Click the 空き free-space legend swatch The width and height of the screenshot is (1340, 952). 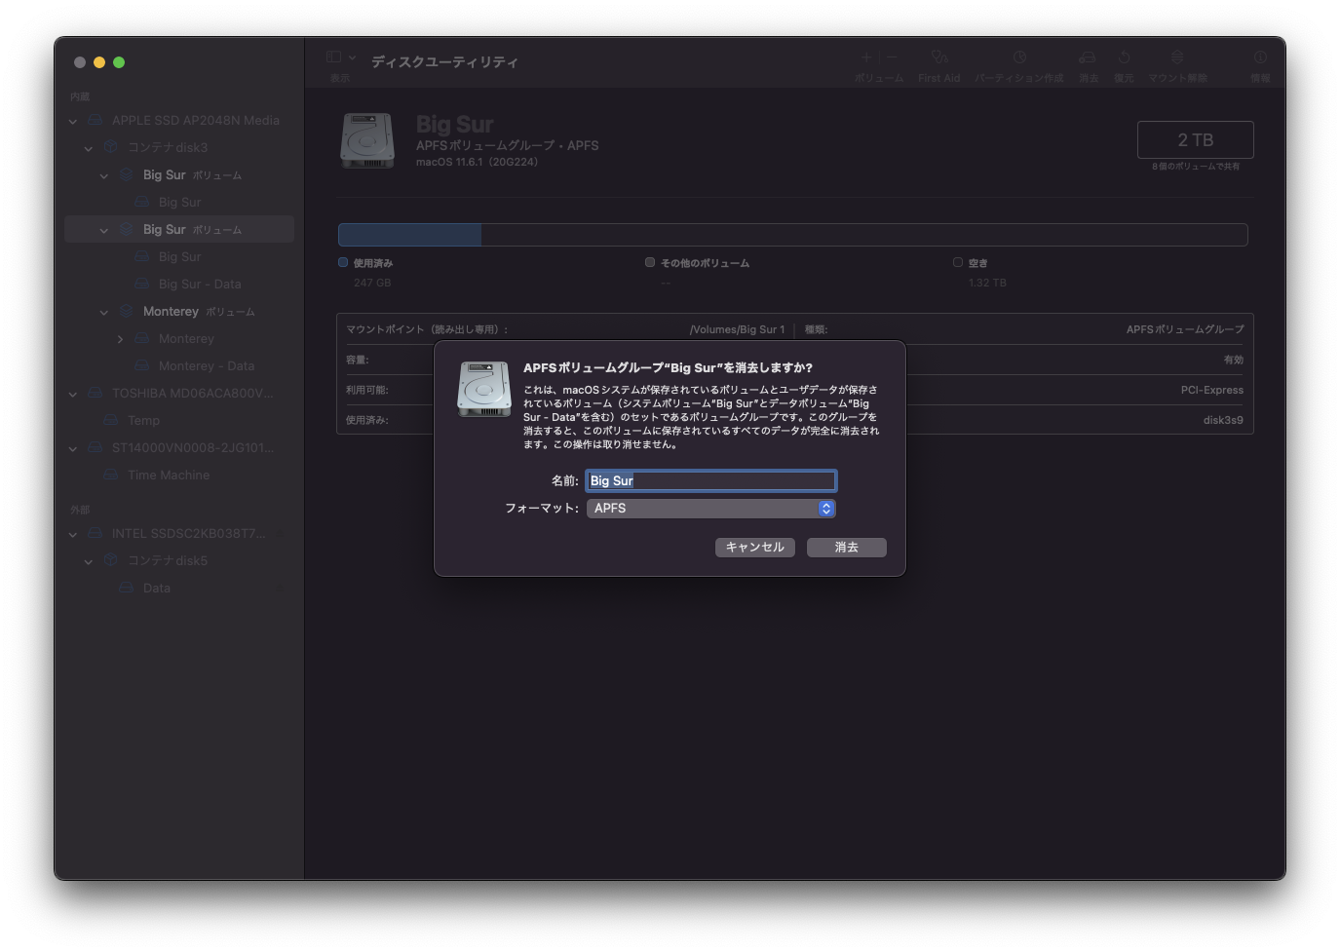pyautogui.click(x=958, y=262)
